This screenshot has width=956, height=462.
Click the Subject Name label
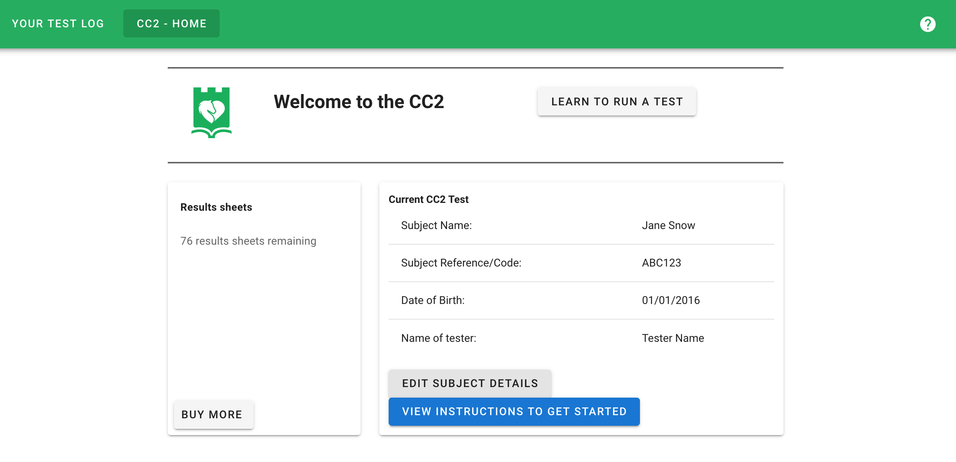[x=436, y=226]
